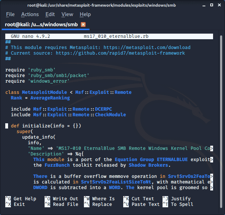Click the super( line
The width and height of the screenshot is (225, 215).
[x=25, y=131]
